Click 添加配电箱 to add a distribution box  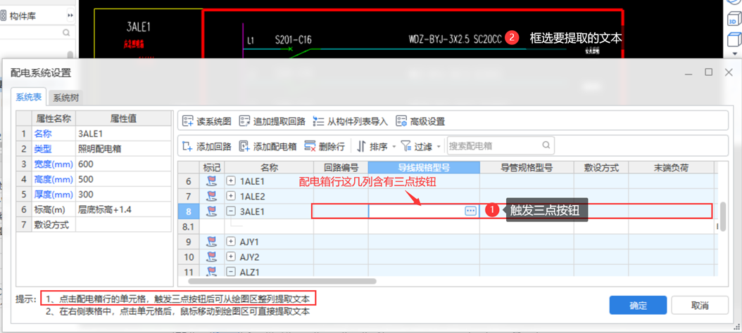[x=268, y=146]
